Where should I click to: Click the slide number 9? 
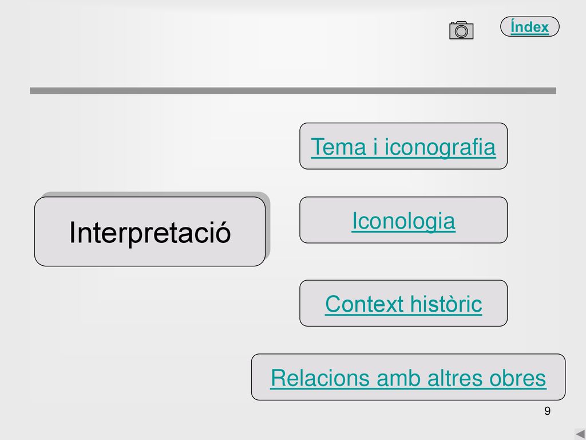pos(547,411)
